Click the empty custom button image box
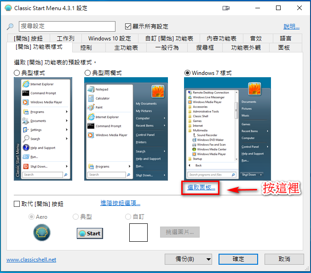 pos(138,233)
